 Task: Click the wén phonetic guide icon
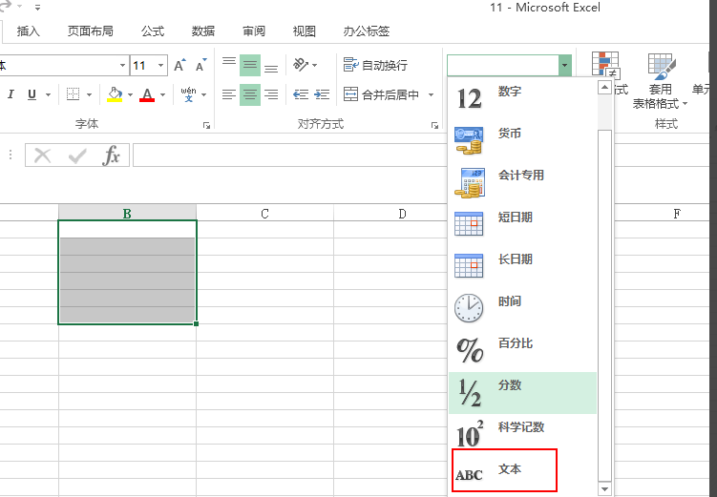click(188, 94)
